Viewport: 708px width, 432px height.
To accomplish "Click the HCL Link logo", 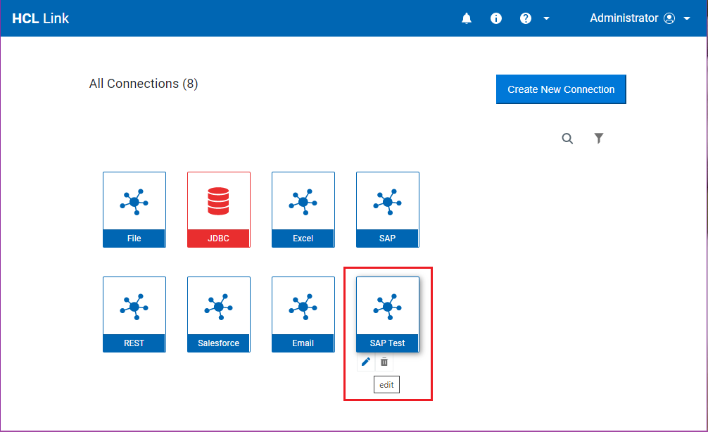I will (41, 18).
